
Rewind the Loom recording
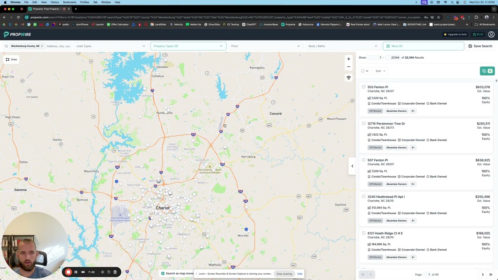(83, 272)
